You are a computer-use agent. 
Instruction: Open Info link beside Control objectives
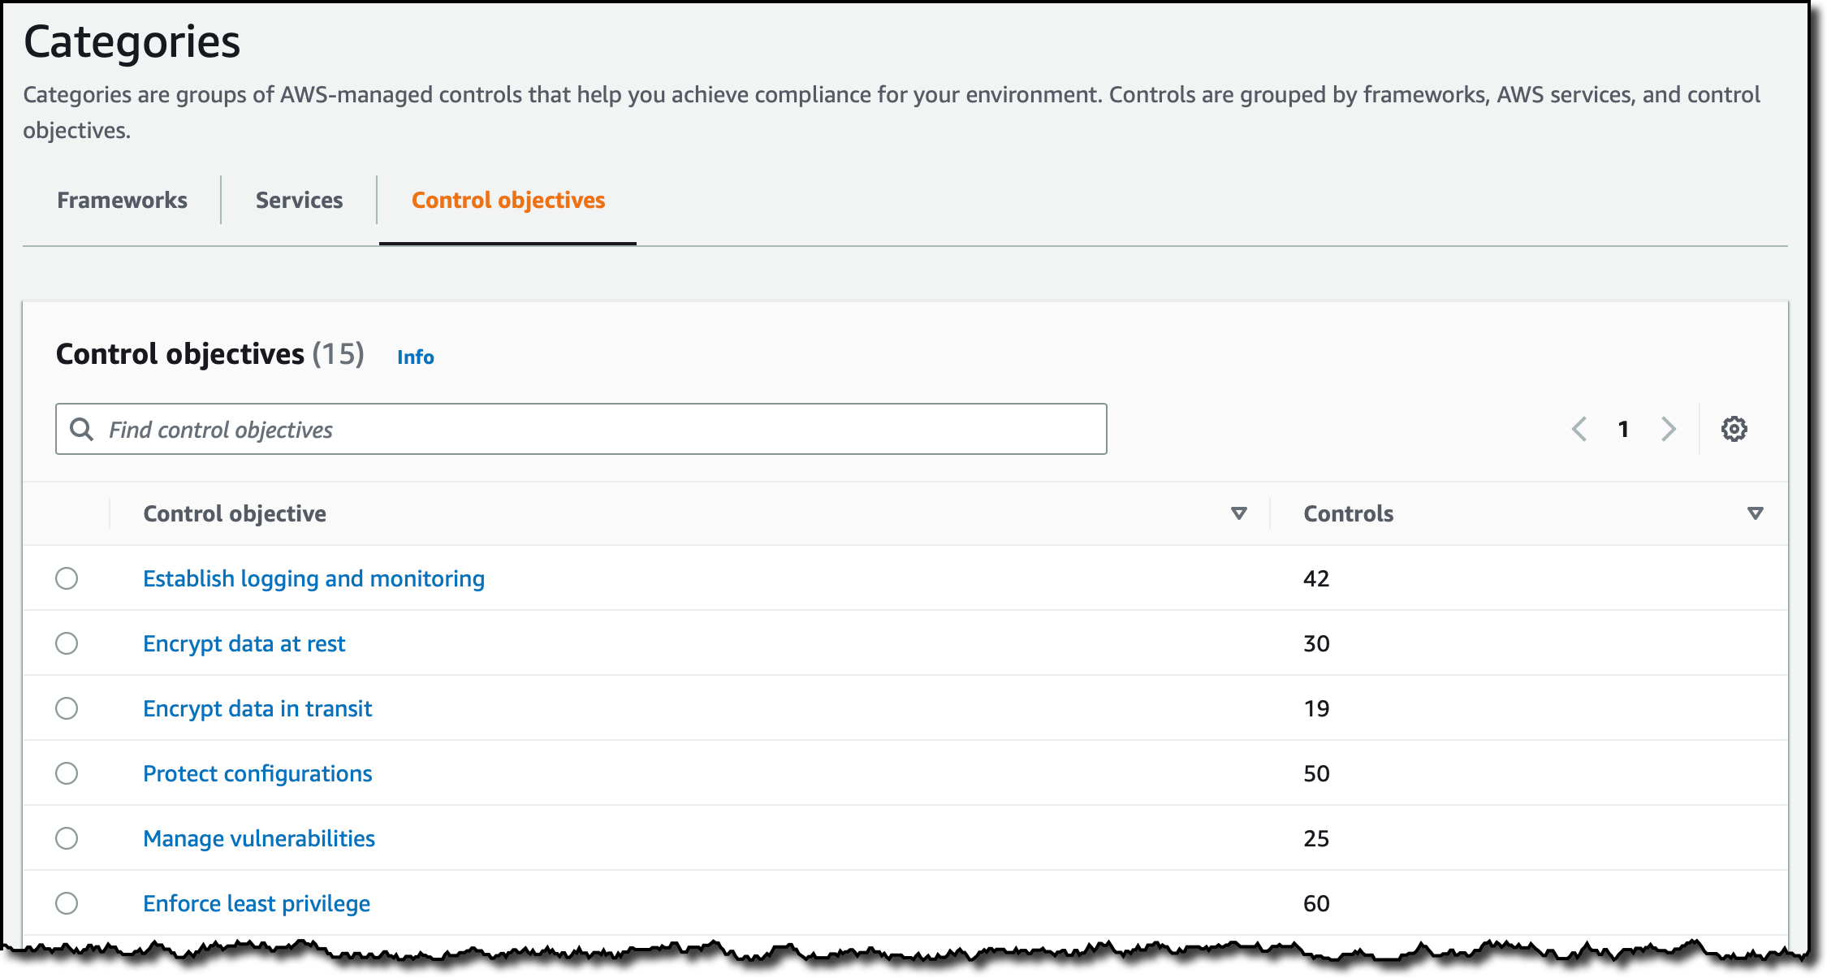point(415,357)
